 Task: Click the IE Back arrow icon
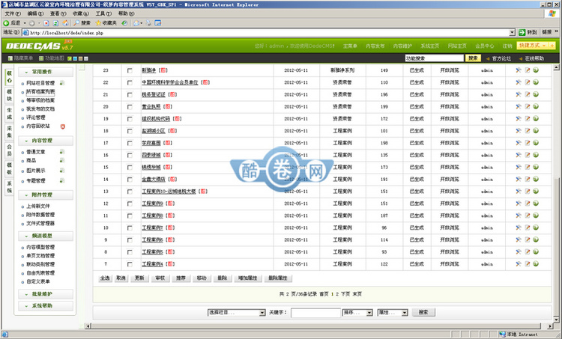pos(6,23)
